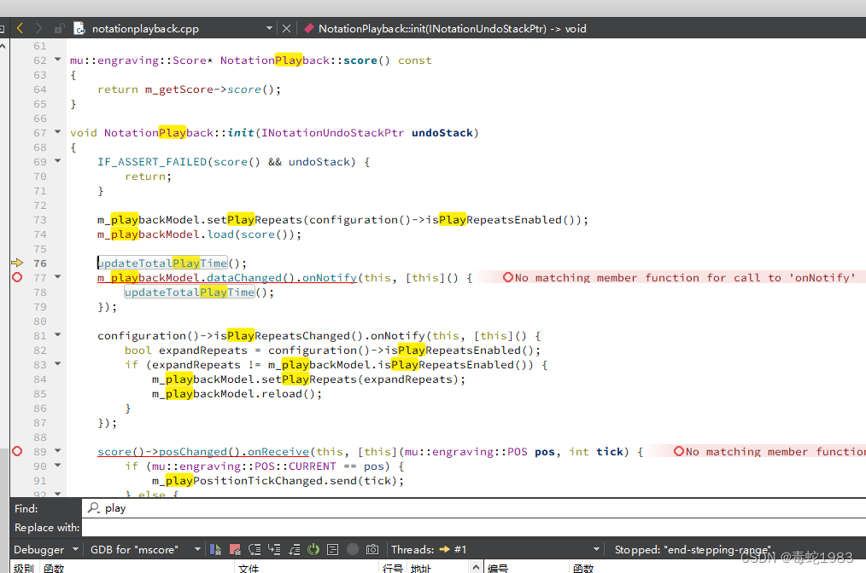Viewport: 866px width, 573px height.
Task: Click the 地址 column header
Action: click(421, 568)
